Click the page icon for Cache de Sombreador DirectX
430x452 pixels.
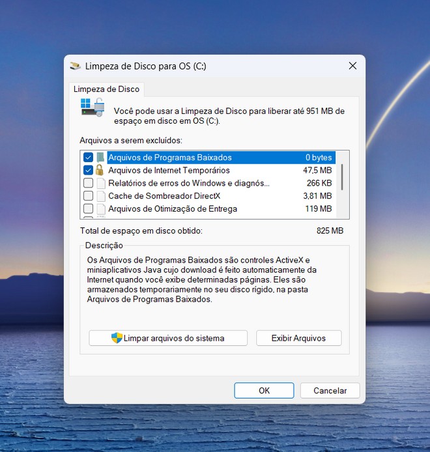pos(100,196)
